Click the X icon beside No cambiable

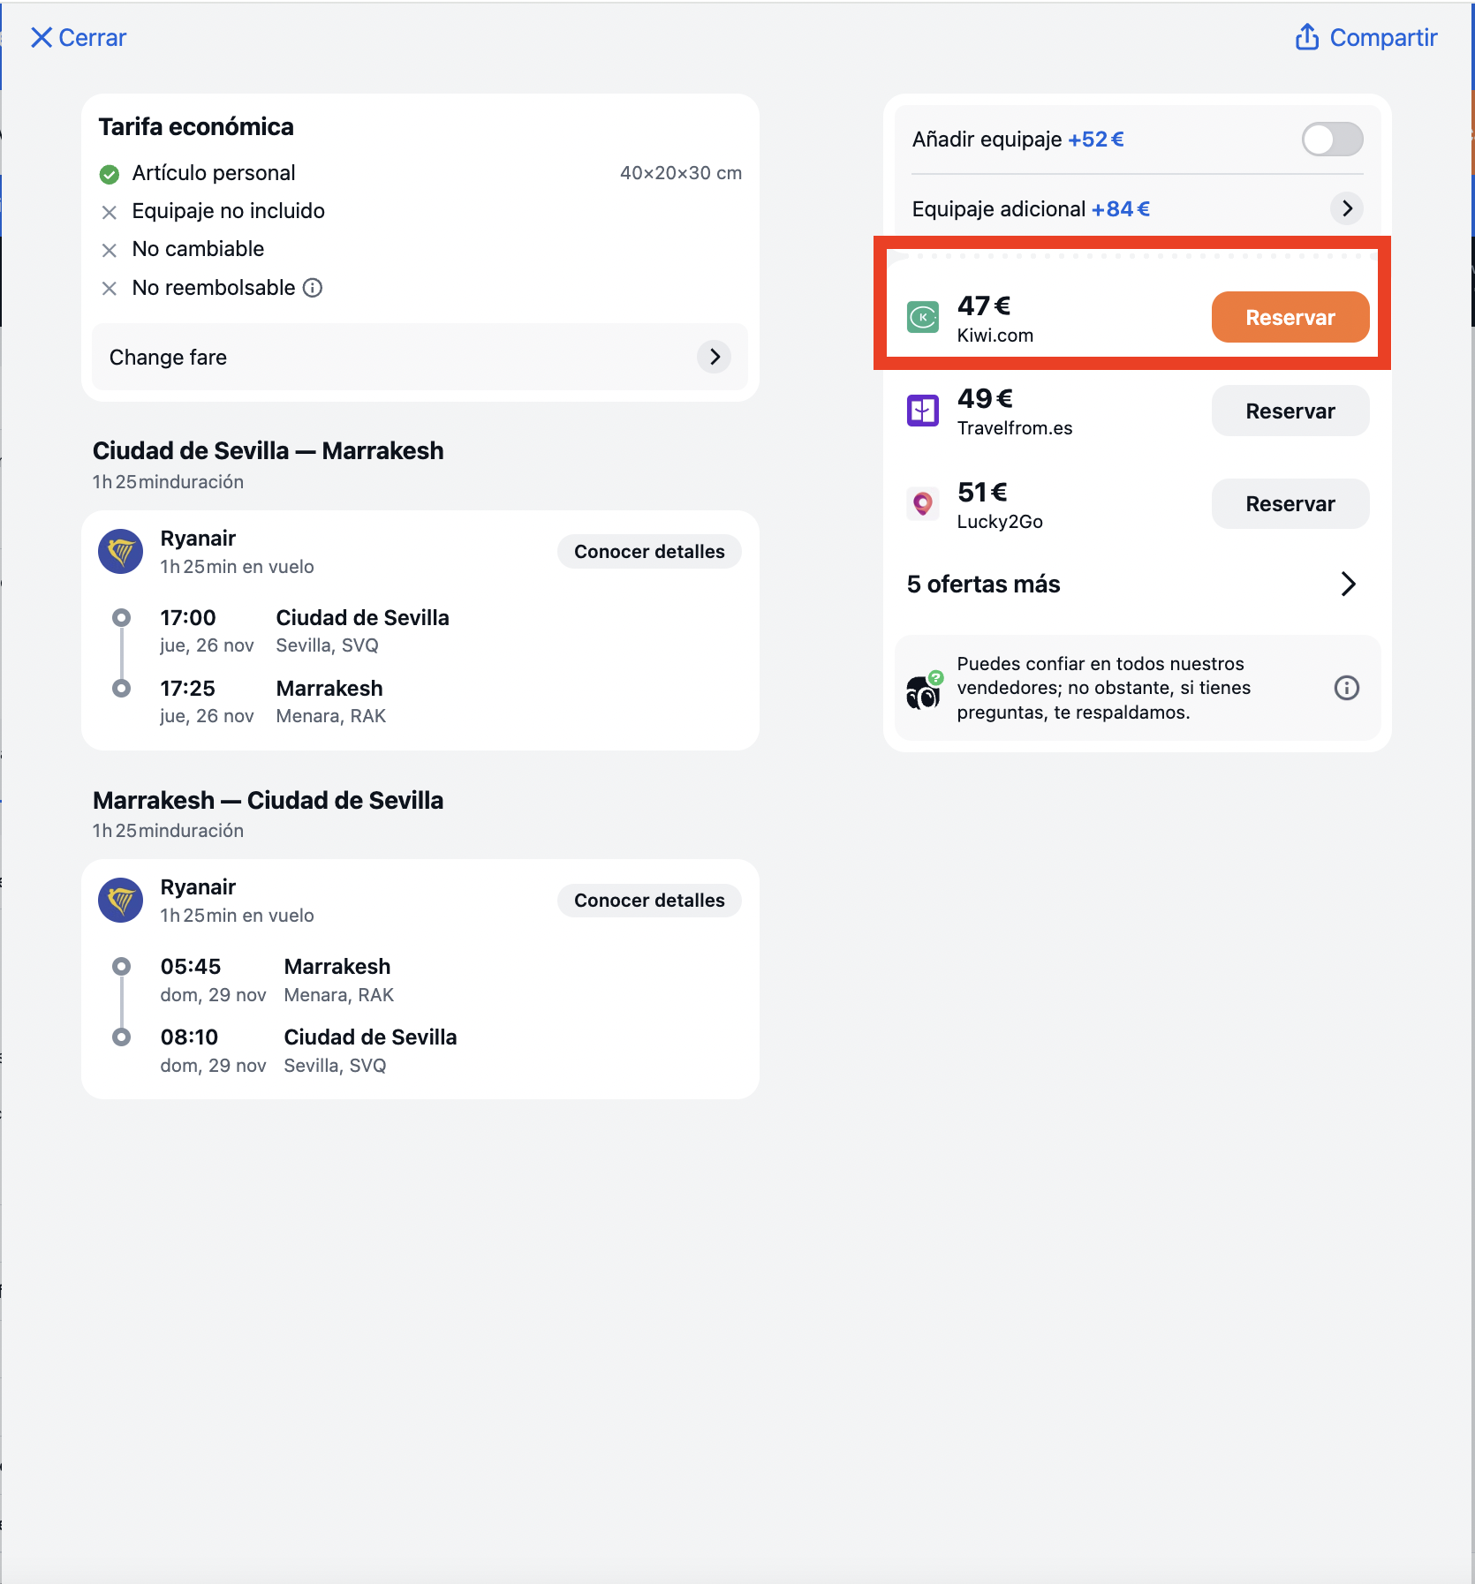point(110,251)
